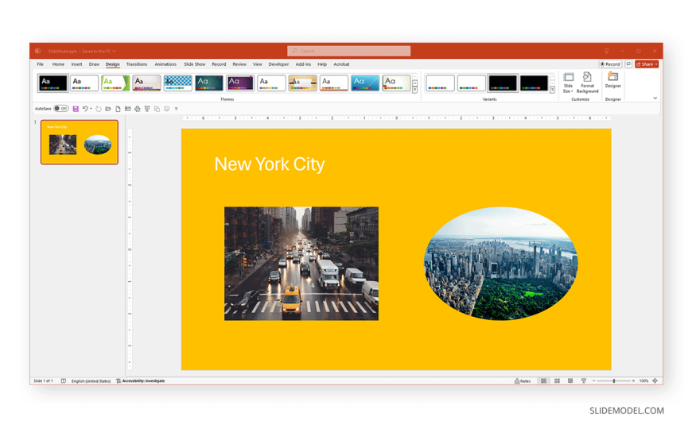Choose the dark teal theme thumbnail
This screenshot has height=428, width=692.
(x=209, y=83)
